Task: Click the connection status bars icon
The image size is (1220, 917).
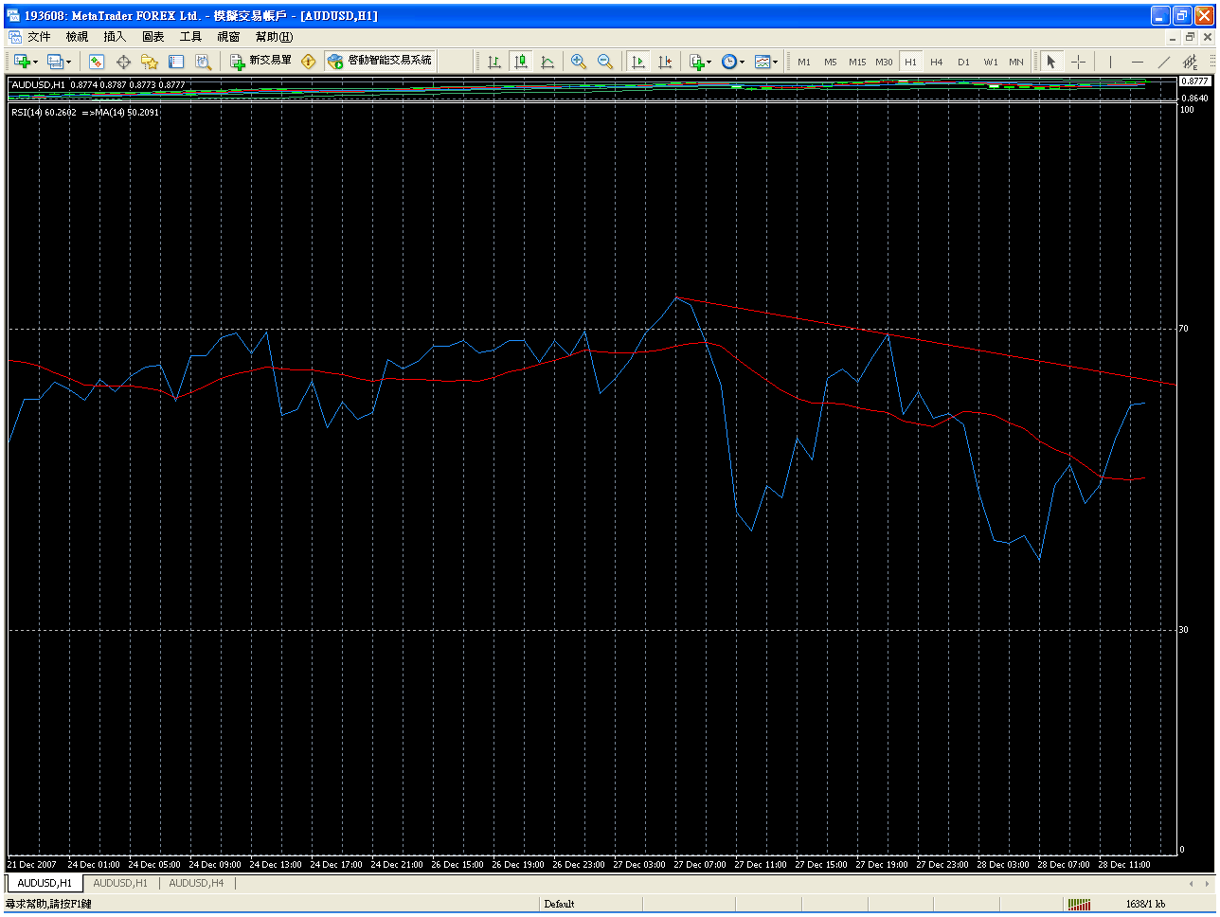Action: (1079, 905)
